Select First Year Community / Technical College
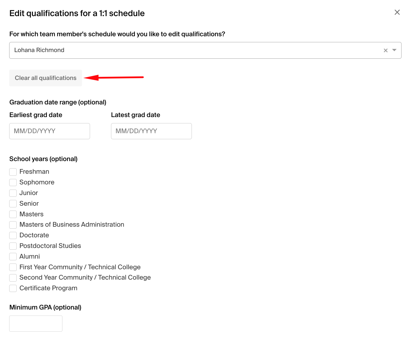 (x=13, y=267)
